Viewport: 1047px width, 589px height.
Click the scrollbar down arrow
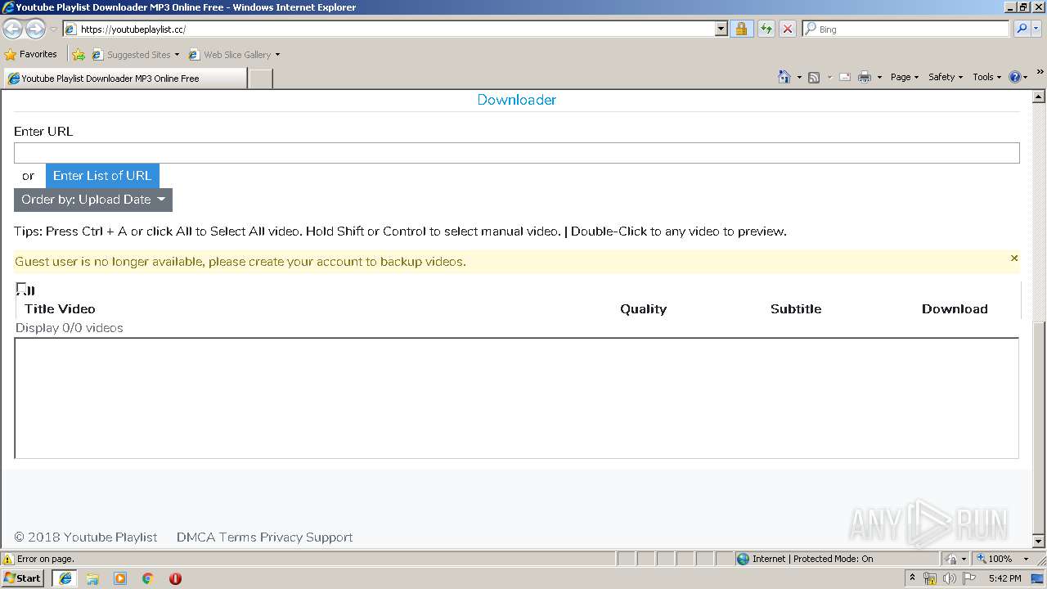(1039, 541)
